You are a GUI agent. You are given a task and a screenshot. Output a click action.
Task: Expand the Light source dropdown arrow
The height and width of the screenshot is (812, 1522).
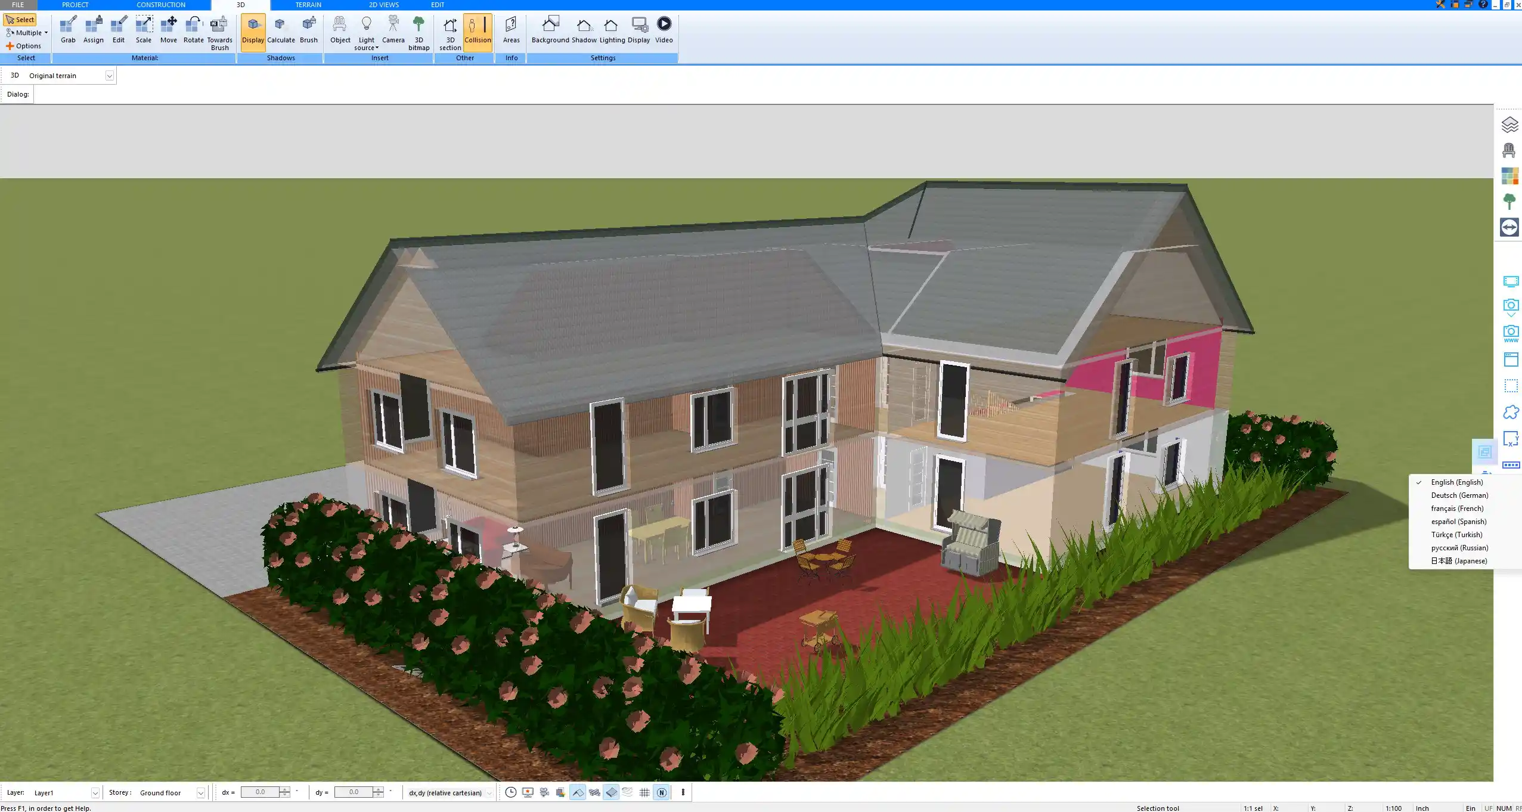(377, 48)
